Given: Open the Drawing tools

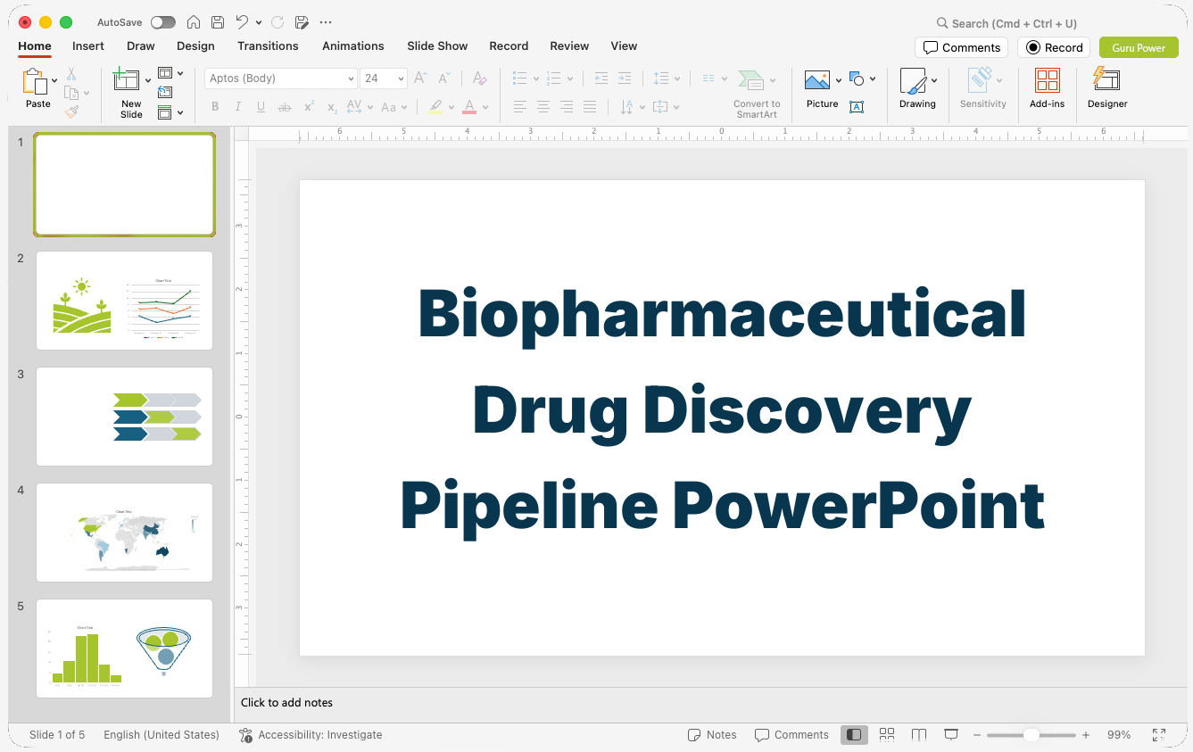Looking at the screenshot, I should (x=917, y=88).
